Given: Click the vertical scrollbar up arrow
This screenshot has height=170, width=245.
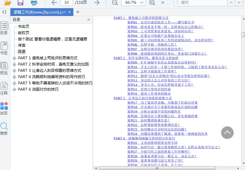Looking at the screenshot, I should pos(243,19).
